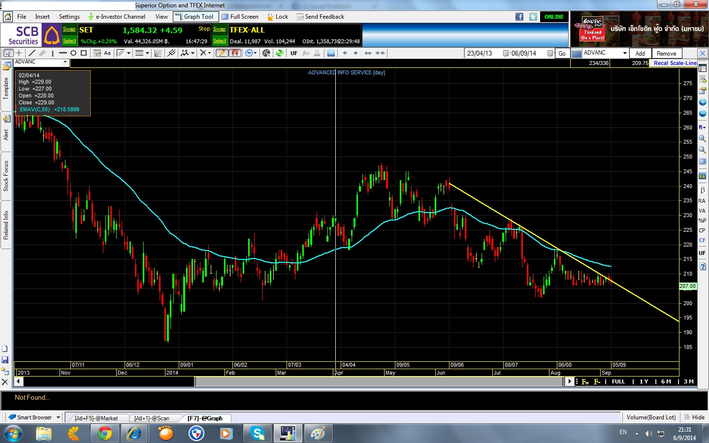Viewport: 709px width, 443px height.
Task: Click the blue plus zoom-in circle icon
Action: click(703, 102)
